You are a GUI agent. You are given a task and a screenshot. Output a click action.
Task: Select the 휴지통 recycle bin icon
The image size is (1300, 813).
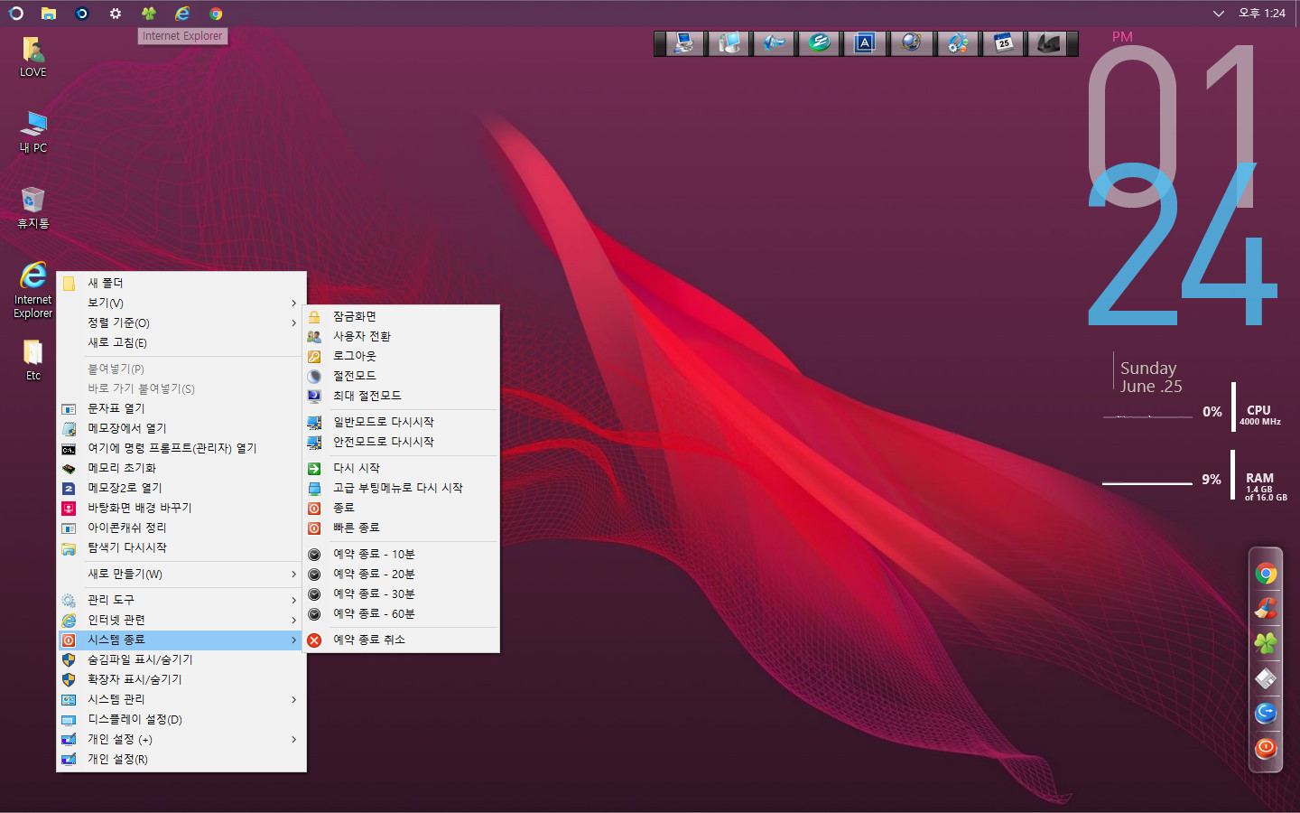pyautogui.click(x=33, y=208)
